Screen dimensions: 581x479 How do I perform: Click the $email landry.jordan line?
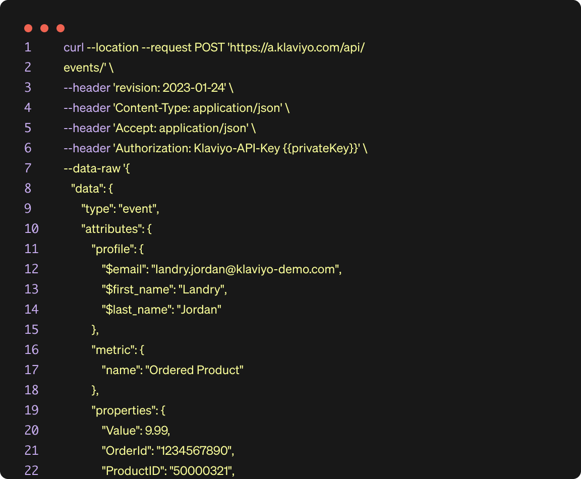pyautogui.click(x=221, y=269)
